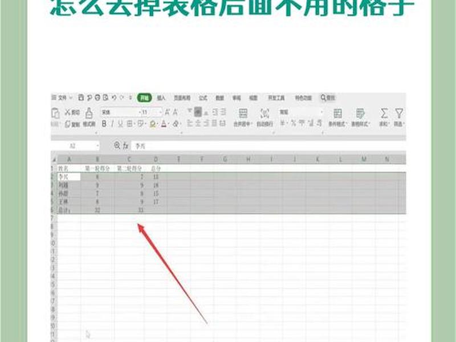Click the Center text horizontally icon
456x342 pixels.
(198, 124)
